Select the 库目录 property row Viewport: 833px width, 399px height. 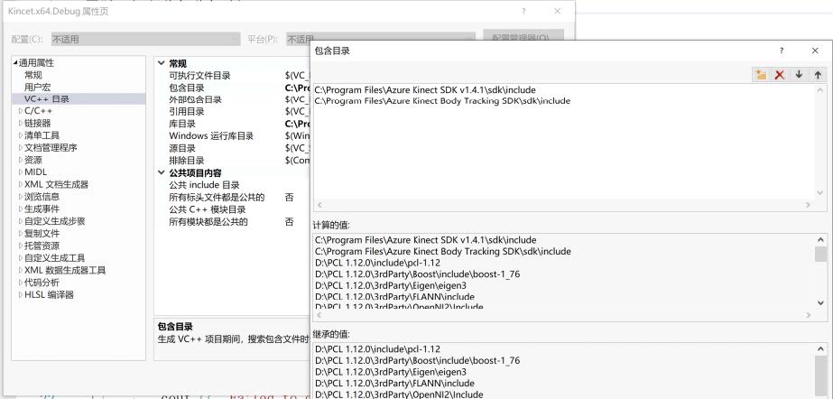(x=234, y=124)
